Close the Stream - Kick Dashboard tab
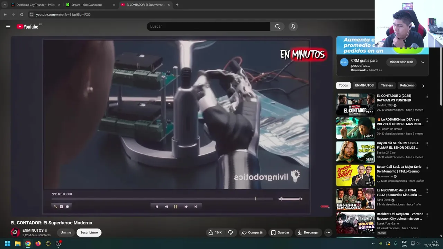Screen dimensions: 443x249 [x=114, y=5]
